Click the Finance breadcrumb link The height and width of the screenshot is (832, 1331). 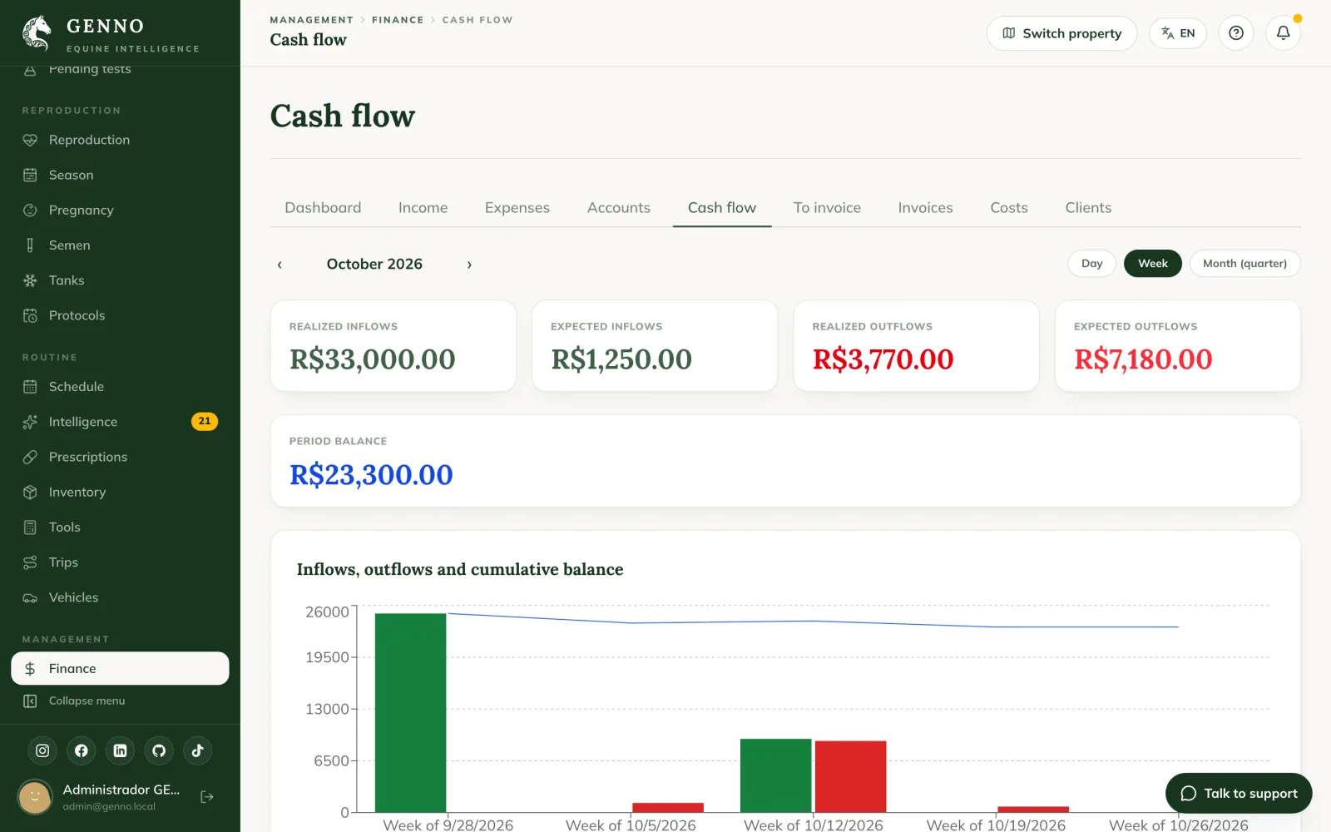[x=398, y=20]
